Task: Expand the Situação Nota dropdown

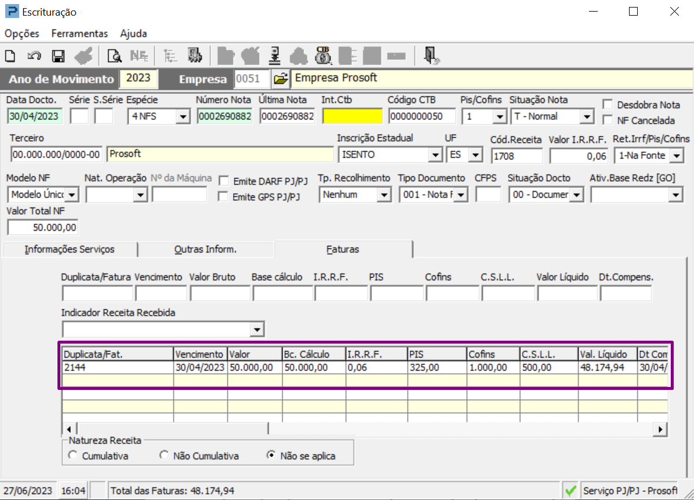Action: (587, 116)
